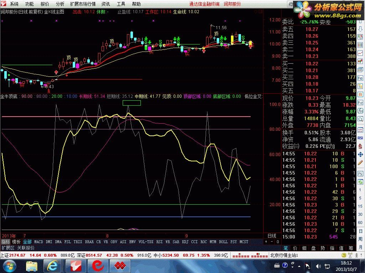This screenshot has width=365, height=273.
Task: Select the 月 monthly period button
Action: [360, 247]
